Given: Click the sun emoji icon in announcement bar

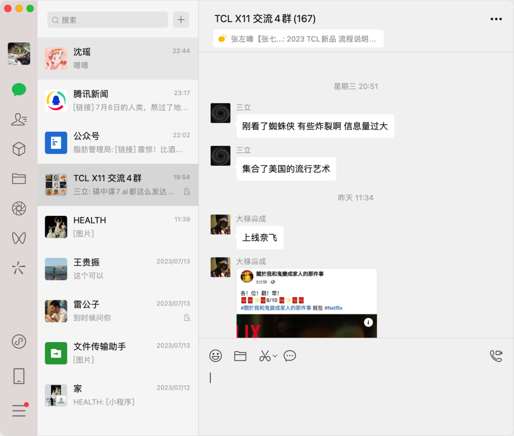Looking at the screenshot, I should pos(222,39).
